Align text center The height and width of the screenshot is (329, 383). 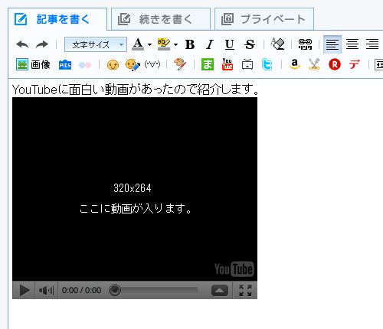tap(352, 44)
